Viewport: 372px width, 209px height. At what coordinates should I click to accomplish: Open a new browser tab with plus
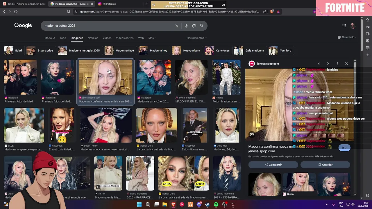click(147, 4)
